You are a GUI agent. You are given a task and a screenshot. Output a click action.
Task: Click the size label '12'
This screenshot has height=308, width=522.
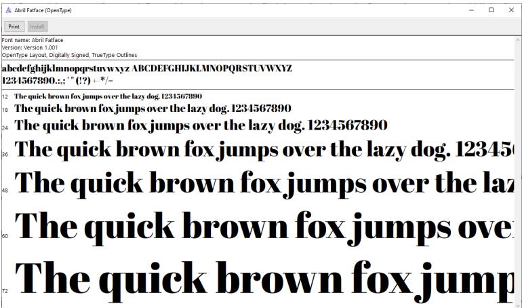tap(5, 97)
